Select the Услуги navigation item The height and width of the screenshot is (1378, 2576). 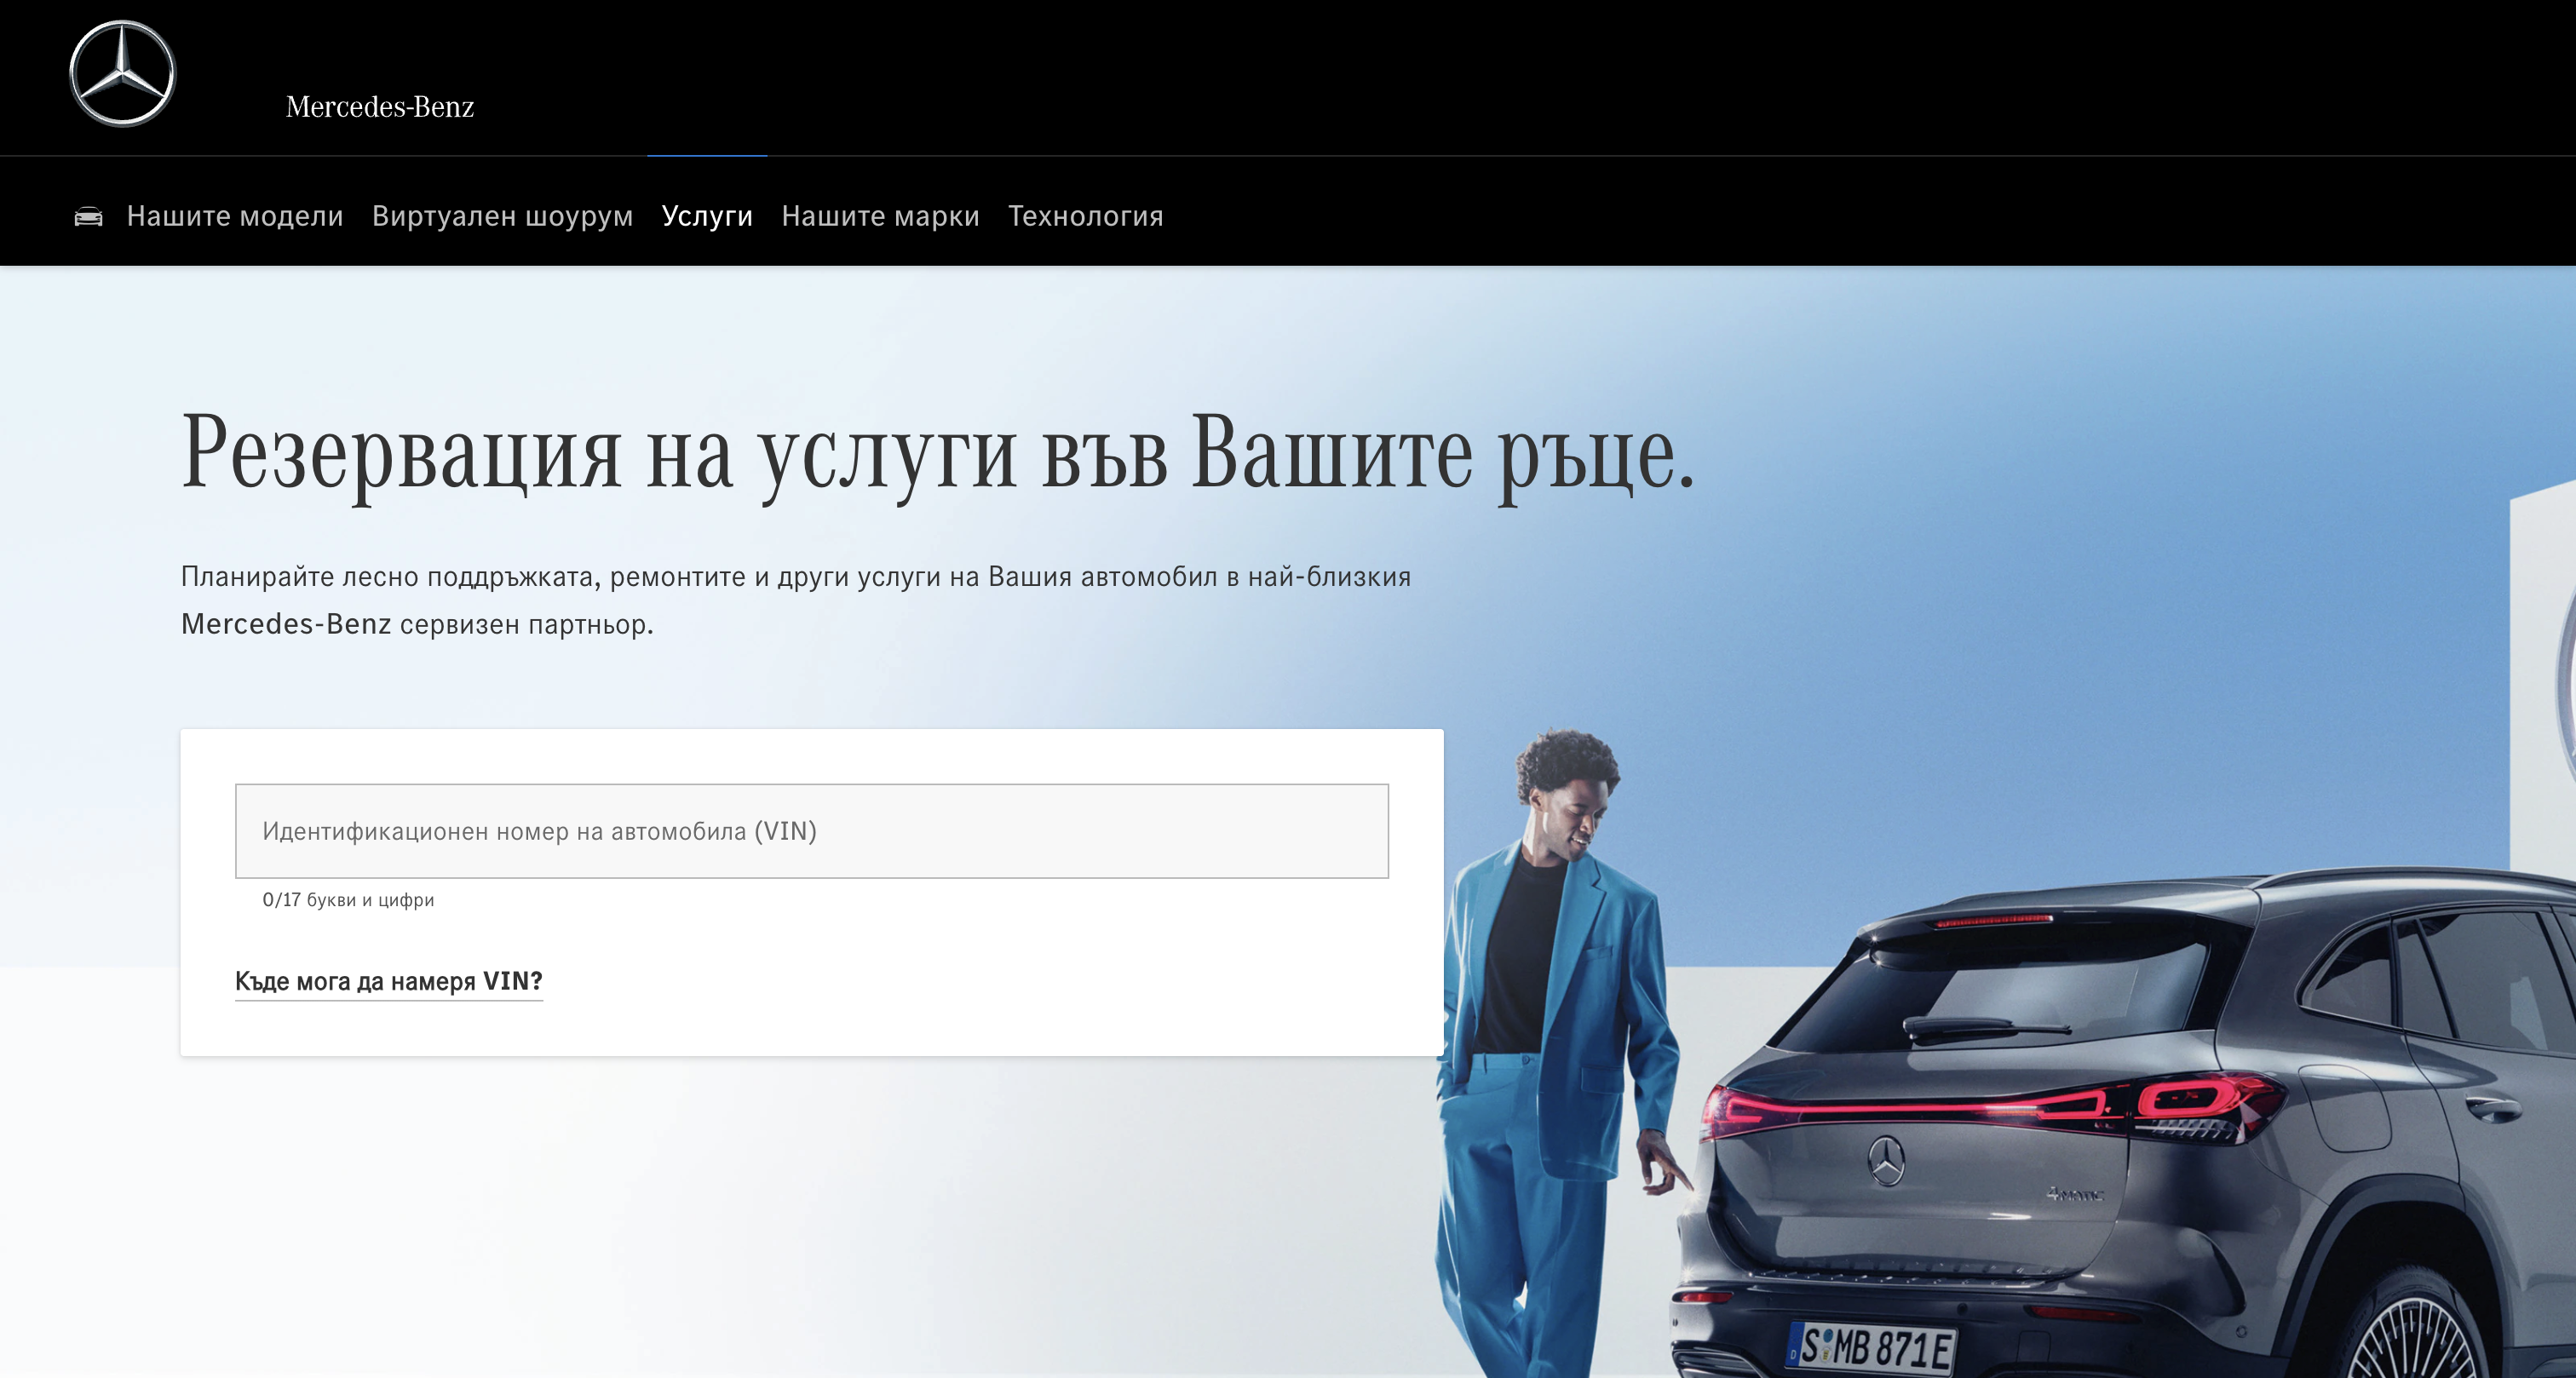click(706, 216)
